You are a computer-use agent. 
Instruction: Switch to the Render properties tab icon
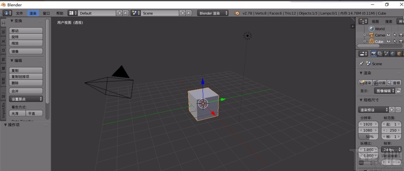(373, 54)
